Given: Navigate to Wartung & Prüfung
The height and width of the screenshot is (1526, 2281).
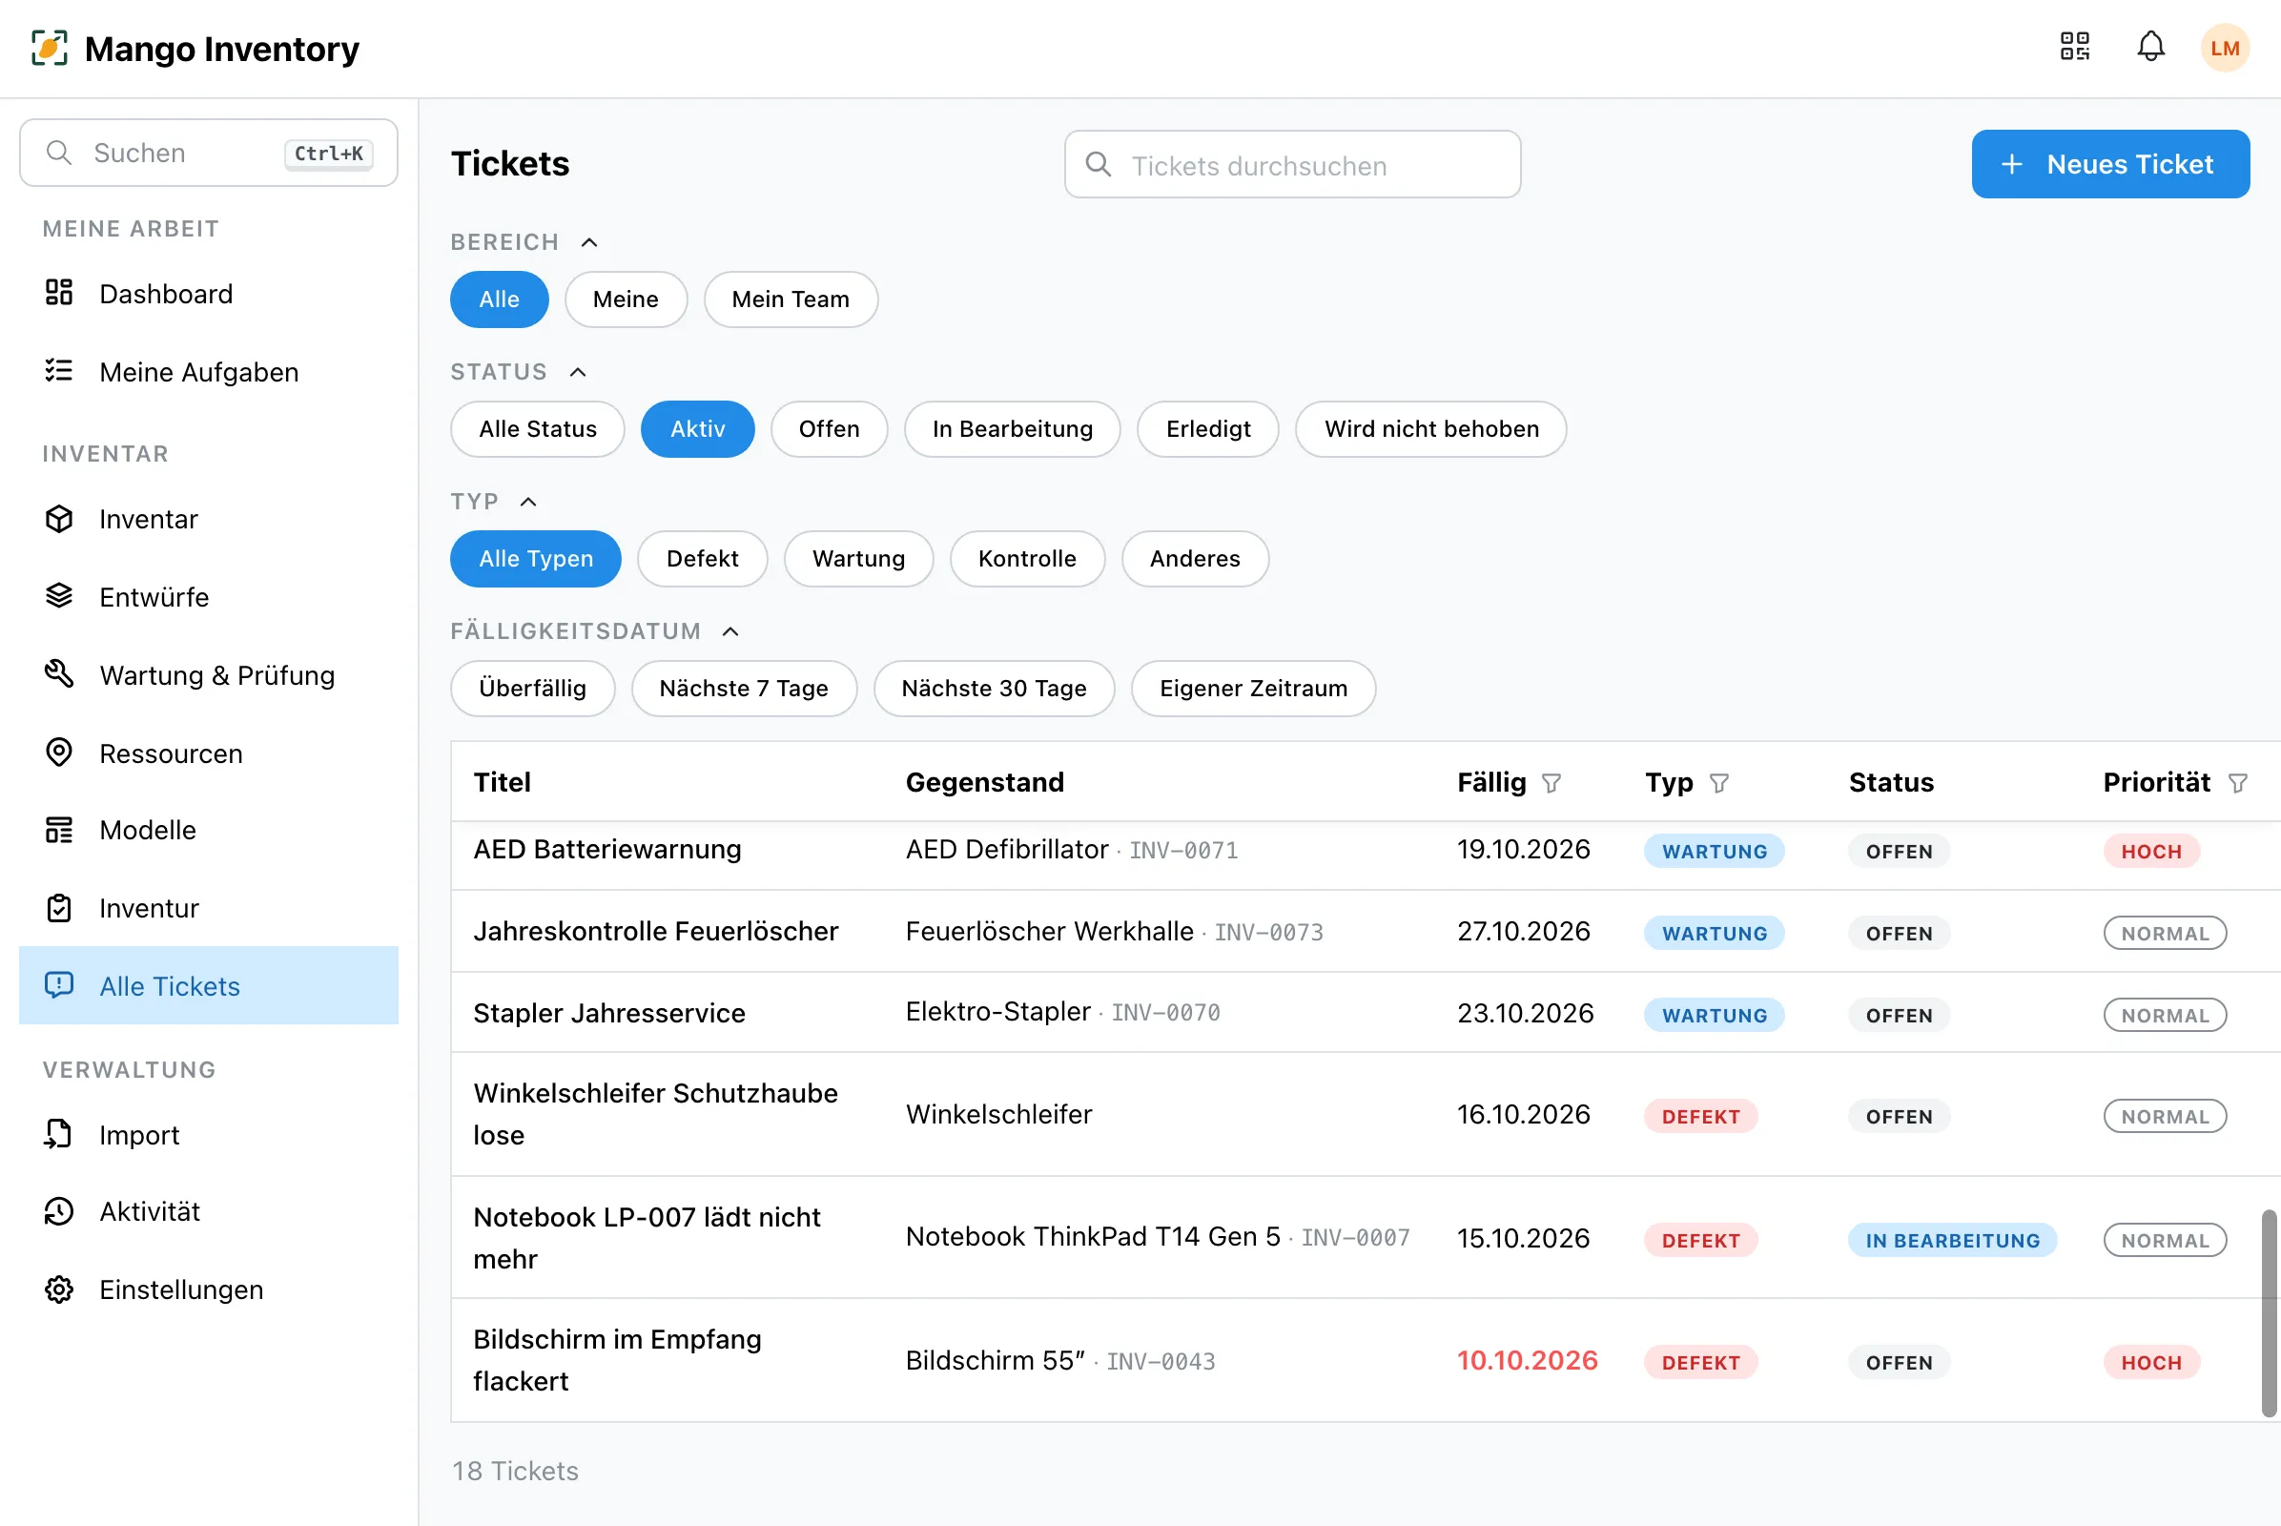Looking at the screenshot, I should (208, 674).
